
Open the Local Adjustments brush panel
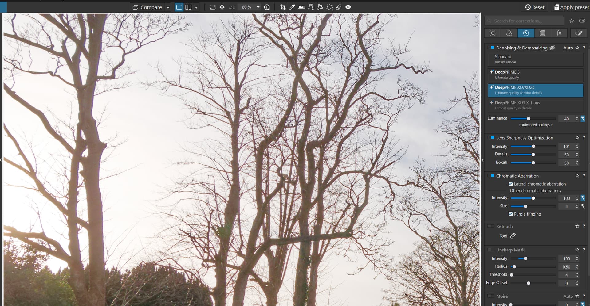pos(579,33)
